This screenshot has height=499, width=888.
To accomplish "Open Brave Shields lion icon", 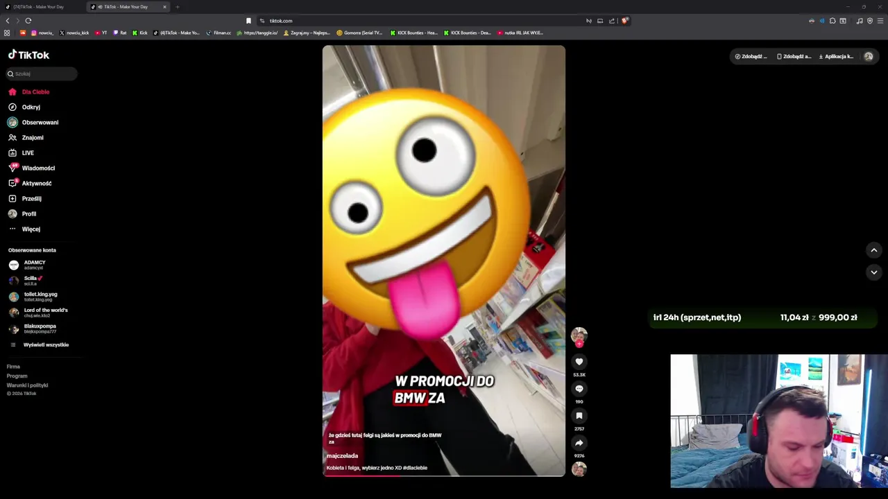I will 624,21.
